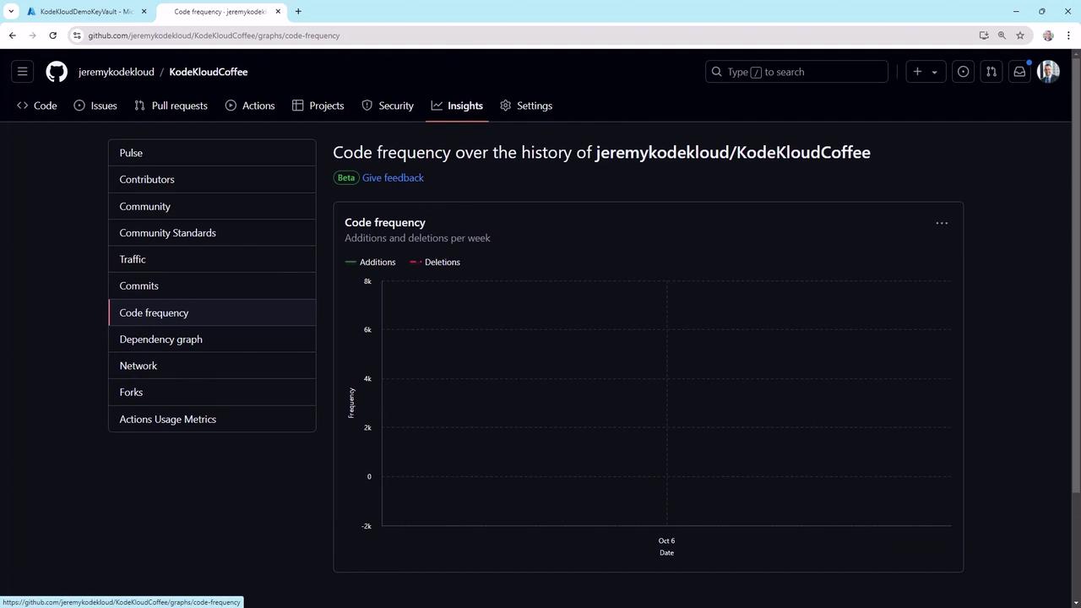The height and width of the screenshot is (608, 1081).
Task: Open the user profile avatar menu
Action: point(1048,72)
